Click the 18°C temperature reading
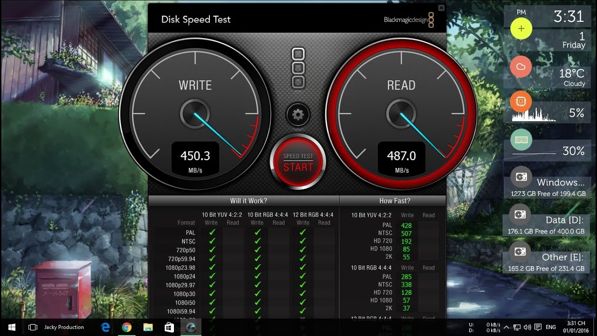 (x=571, y=73)
